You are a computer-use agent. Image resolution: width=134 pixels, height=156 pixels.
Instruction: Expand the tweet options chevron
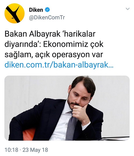point(128,9)
